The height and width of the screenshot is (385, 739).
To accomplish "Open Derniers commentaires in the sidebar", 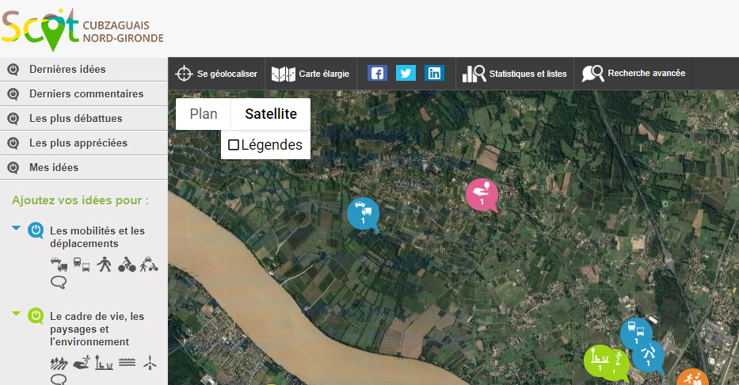I will [84, 93].
